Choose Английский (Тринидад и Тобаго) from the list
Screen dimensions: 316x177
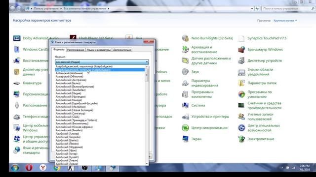pos(100,120)
